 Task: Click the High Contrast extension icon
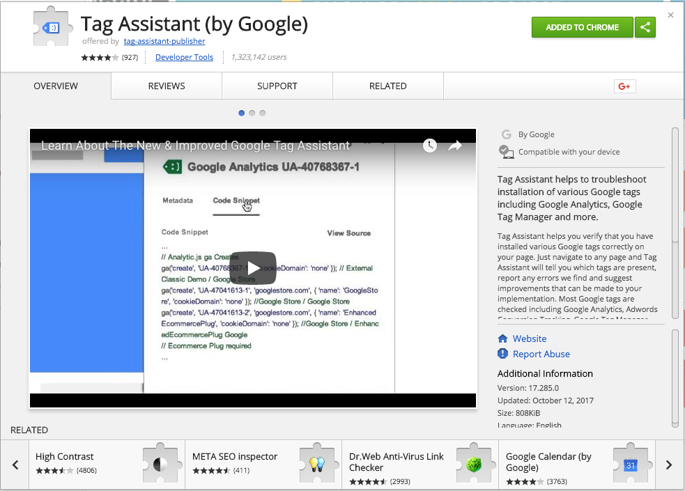tap(160, 465)
